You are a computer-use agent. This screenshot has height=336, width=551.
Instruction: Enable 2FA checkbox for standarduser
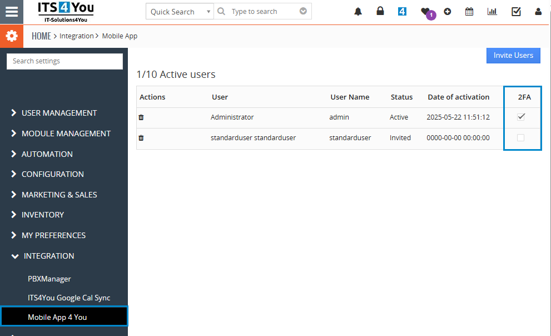click(520, 137)
